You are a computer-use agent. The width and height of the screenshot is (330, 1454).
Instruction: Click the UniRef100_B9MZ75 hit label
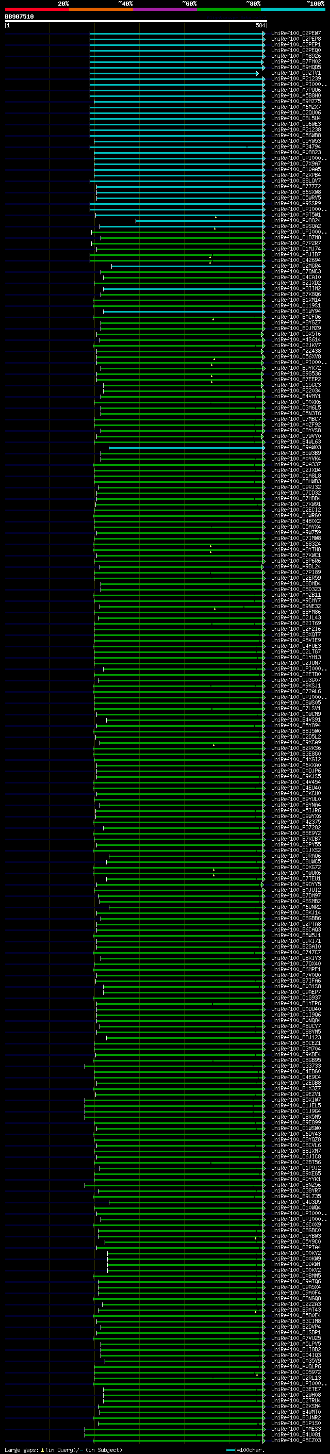pos(296,101)
